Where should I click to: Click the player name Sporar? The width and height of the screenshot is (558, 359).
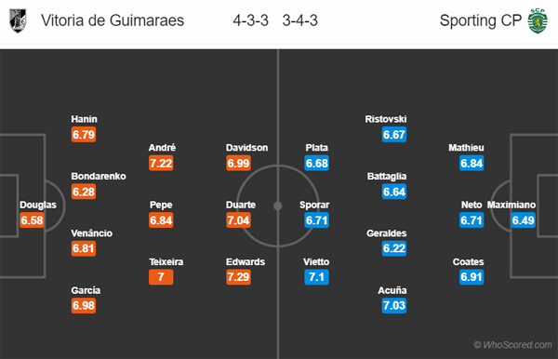click(x=314, y=205)
